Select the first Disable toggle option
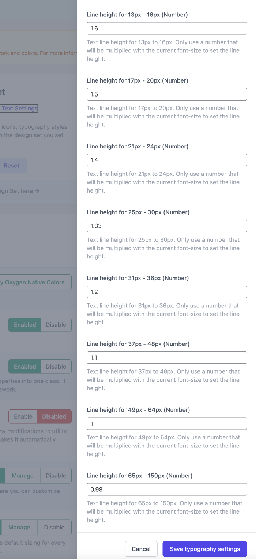Screen dimensions: 256x559 coord(56,325)
